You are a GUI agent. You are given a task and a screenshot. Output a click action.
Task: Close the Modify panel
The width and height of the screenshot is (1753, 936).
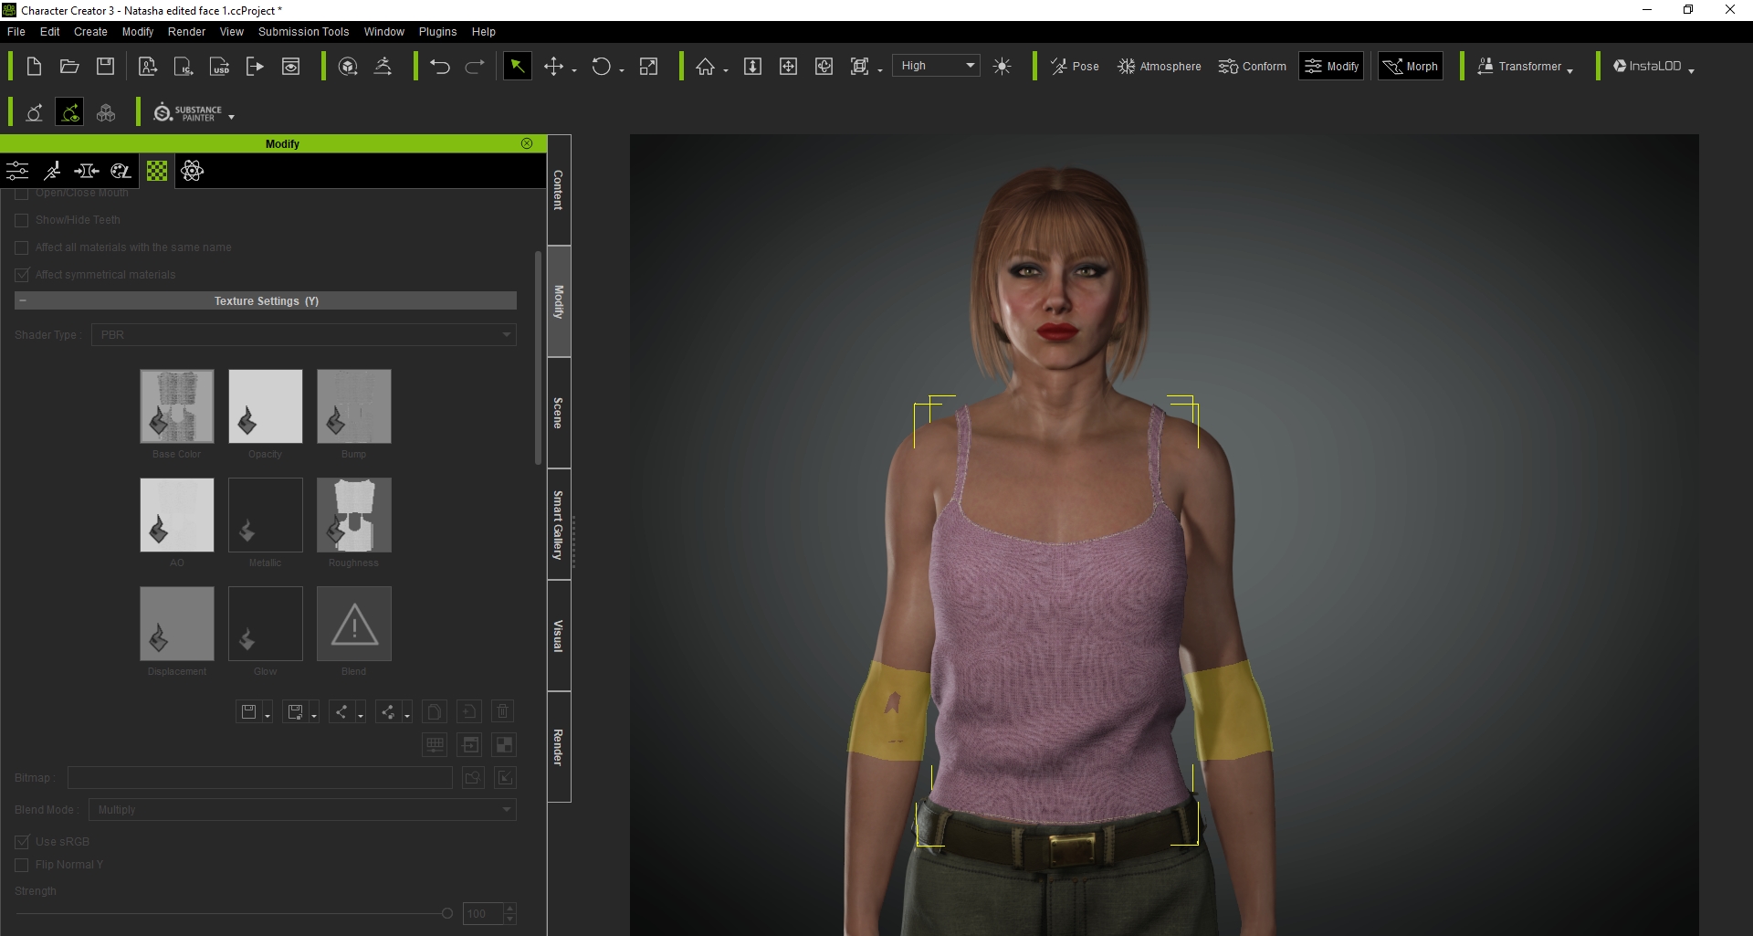527,143
